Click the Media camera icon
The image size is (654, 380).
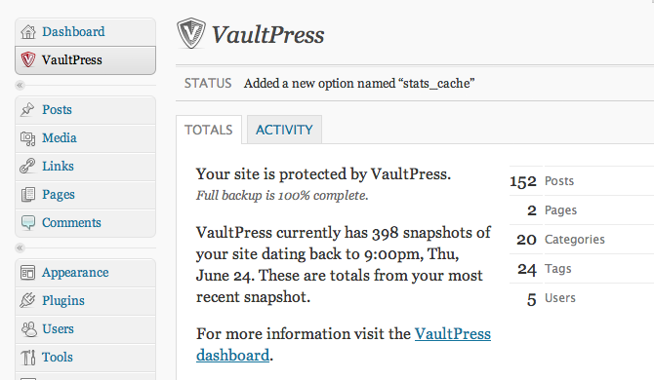point(28,138)
